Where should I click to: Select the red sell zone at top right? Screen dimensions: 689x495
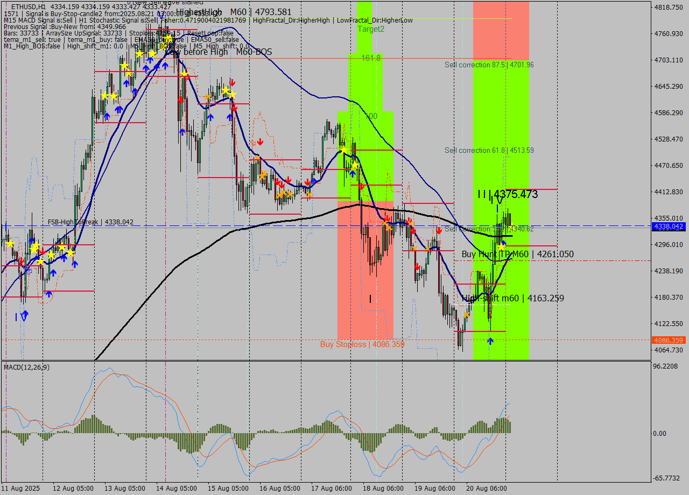click(x=501, y=30)
